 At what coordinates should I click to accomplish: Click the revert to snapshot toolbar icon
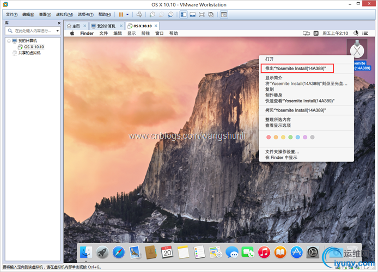click(x=161, y=15)
